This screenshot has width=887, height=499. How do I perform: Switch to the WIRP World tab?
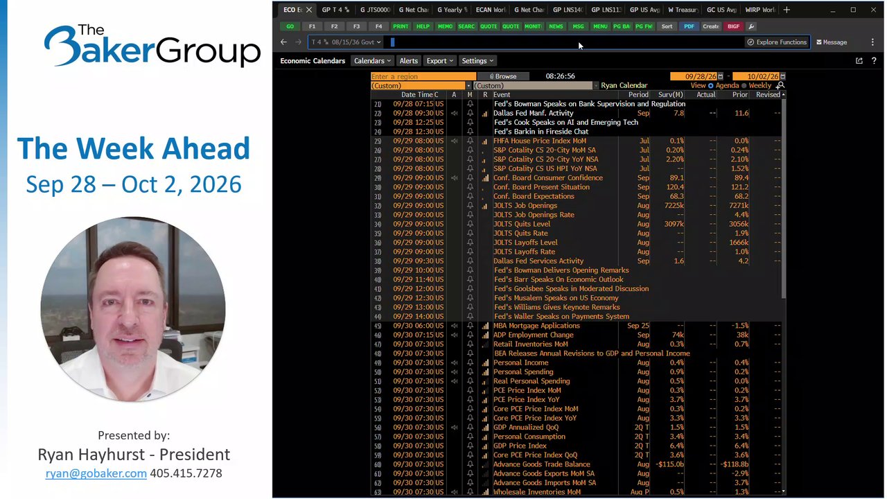[760, 10]
